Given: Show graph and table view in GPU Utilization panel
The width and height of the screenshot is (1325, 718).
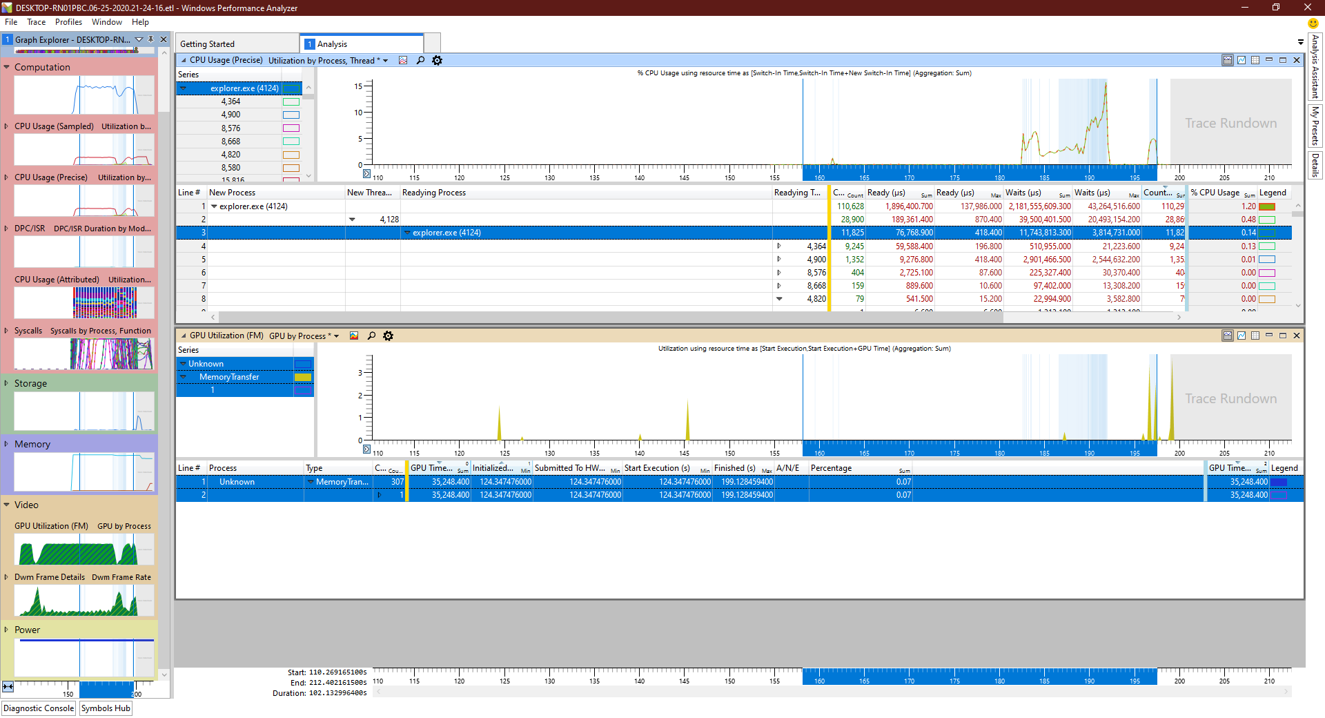Looking at the screenshot, I should [x=1228, y=336].
